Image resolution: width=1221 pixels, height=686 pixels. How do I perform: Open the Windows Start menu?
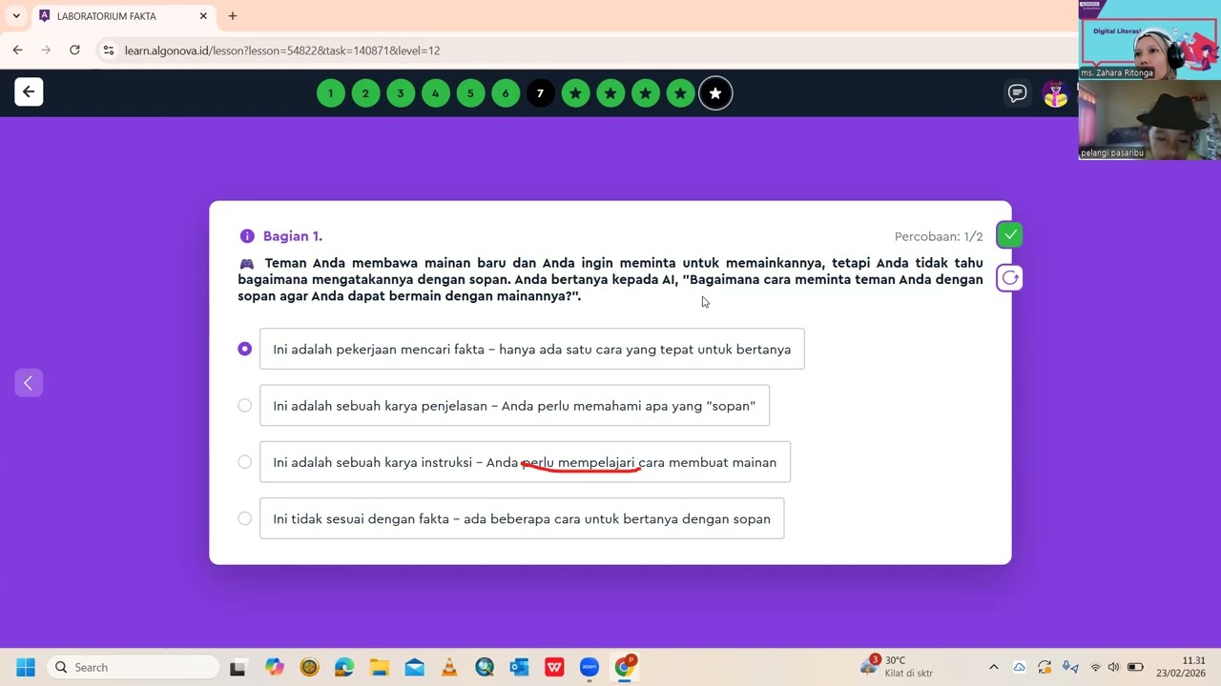pos(26,667)
